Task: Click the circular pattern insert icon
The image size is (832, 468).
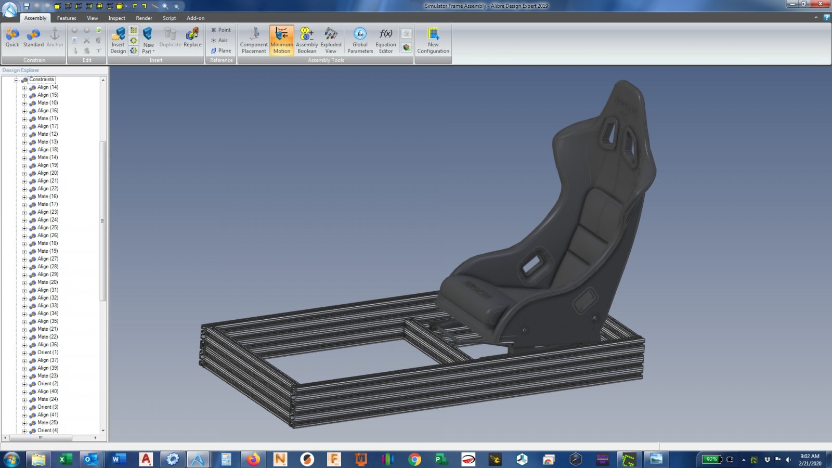Action: click(134, 41)
